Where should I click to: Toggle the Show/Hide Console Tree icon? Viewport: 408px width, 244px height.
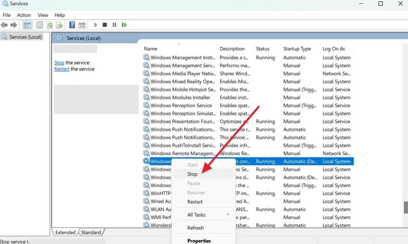pos(27,25)
